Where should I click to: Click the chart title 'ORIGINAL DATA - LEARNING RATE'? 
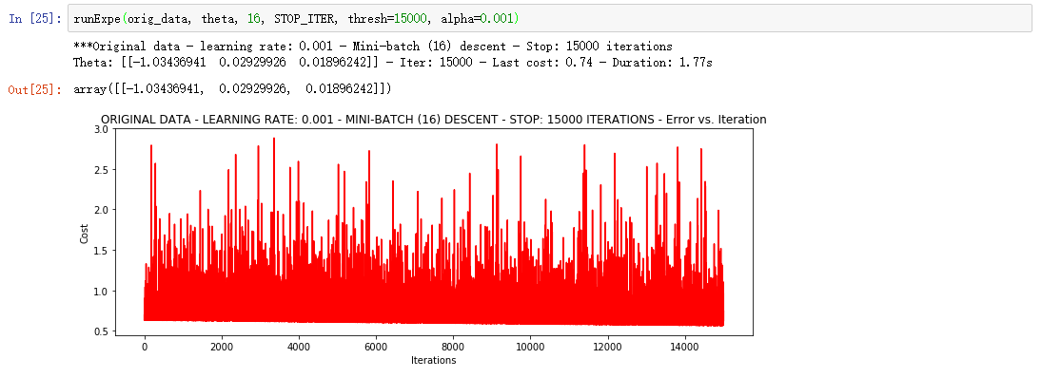[433, 120]
